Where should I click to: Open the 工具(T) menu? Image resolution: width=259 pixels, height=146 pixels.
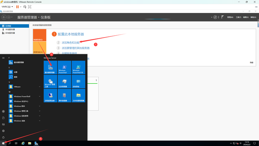(x=238, y=17)
